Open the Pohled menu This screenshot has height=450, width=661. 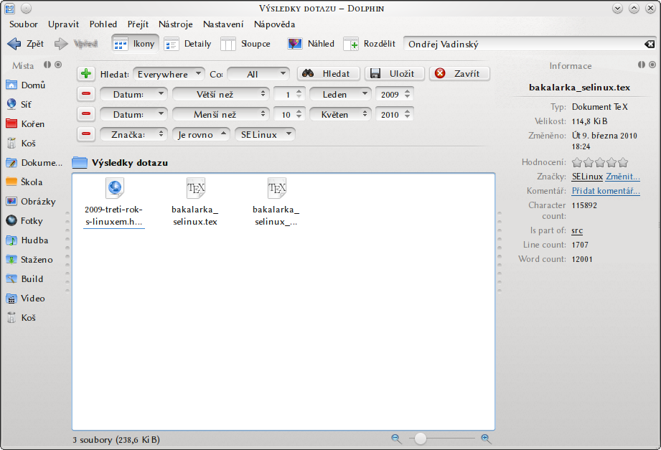[103, 24]
